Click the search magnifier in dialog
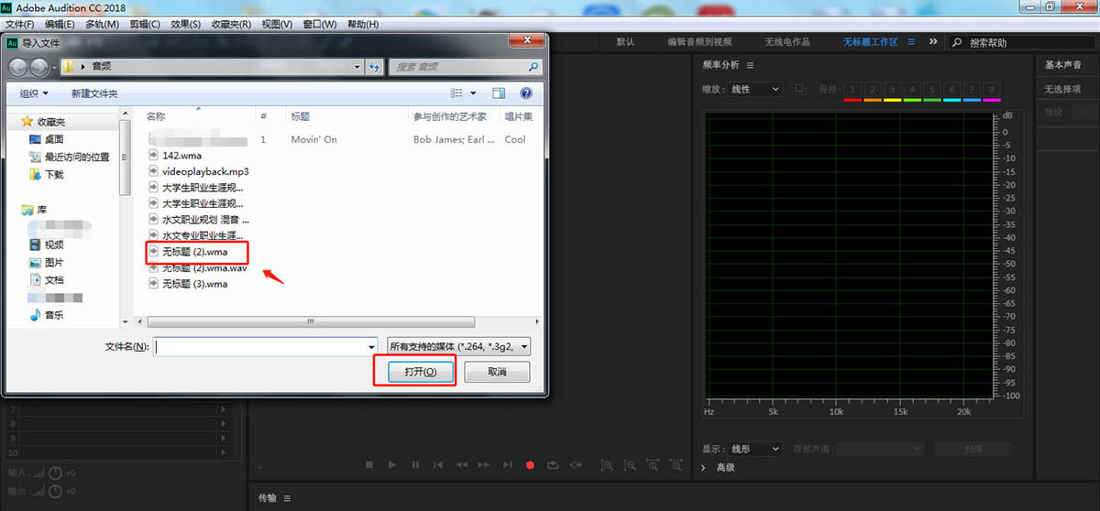This screenshot has height=511, width=1100. coord(533,67)
